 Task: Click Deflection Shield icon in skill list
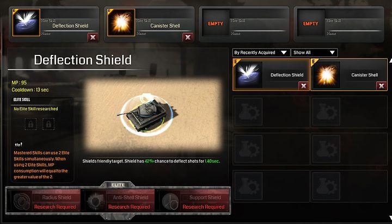[x=248, y=74]
